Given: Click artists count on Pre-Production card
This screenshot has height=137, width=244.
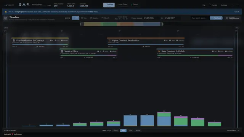Looking at the screenshot, I should point(40,46).
